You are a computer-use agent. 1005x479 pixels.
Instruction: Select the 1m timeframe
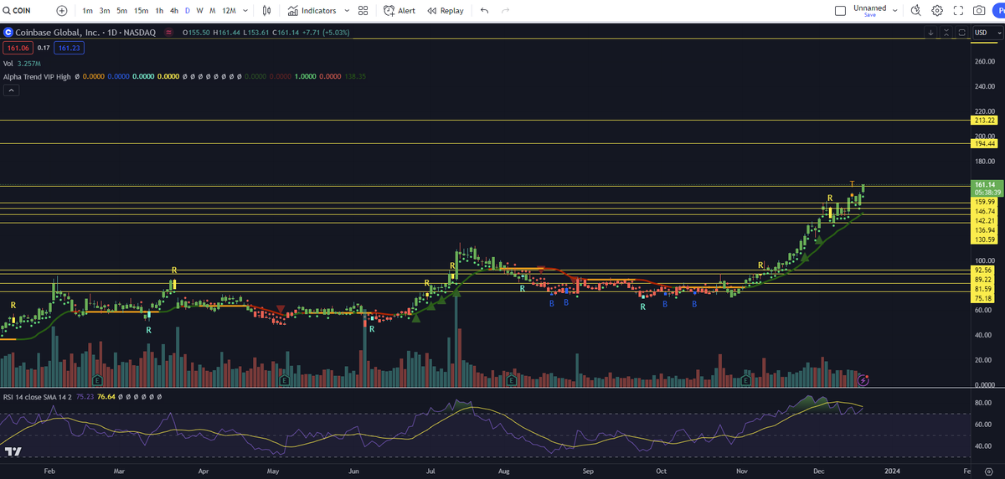pos(88,11)
